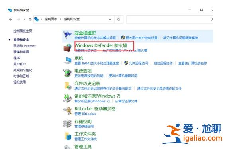Click 通过文件历史记录还原你的文件
Viewport: 227px width, 149px height.
pyautogui.click(x=159, y=88)
